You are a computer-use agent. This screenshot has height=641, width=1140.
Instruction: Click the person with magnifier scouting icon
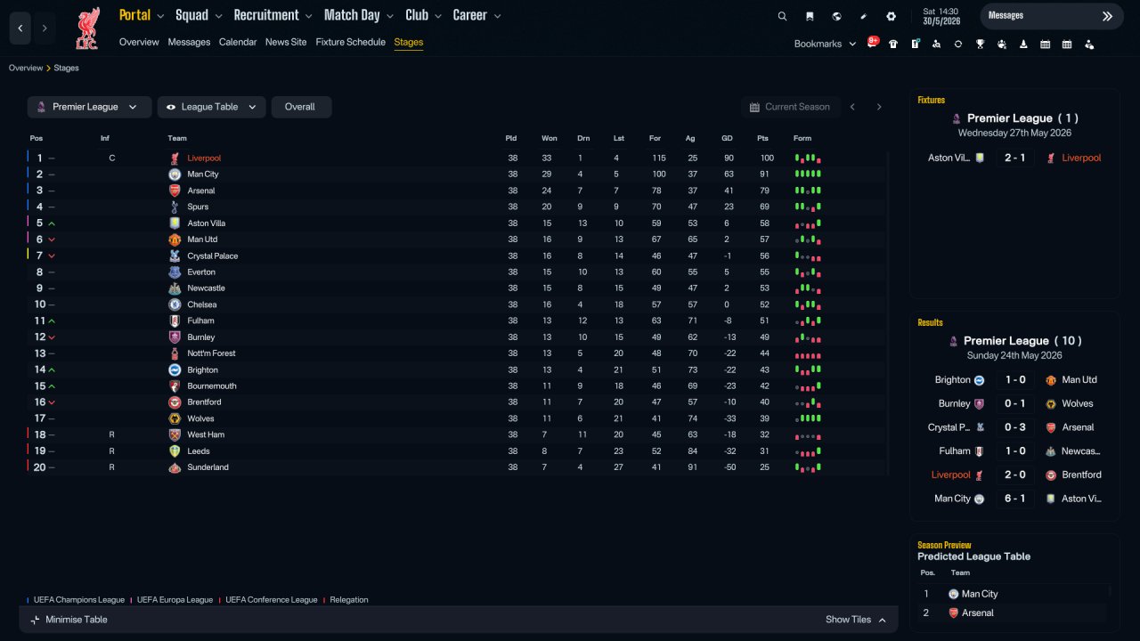[x=936, y=44]
